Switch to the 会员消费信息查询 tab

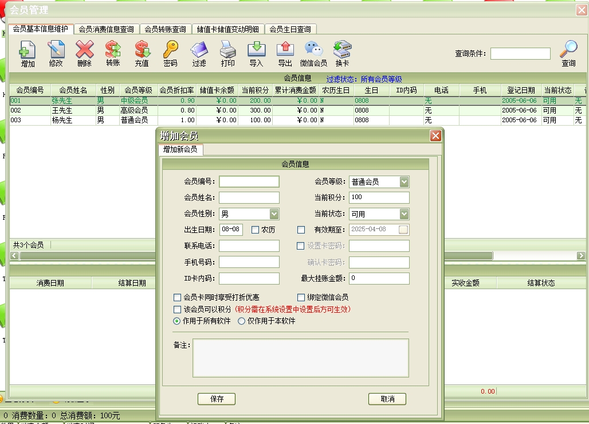pos(107,29)
